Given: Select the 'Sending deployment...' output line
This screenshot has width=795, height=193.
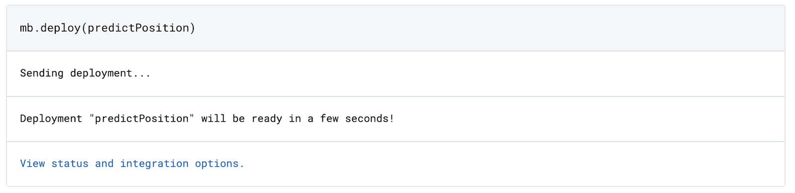Looking at the screenshot, I should click(x=85, y=73).
